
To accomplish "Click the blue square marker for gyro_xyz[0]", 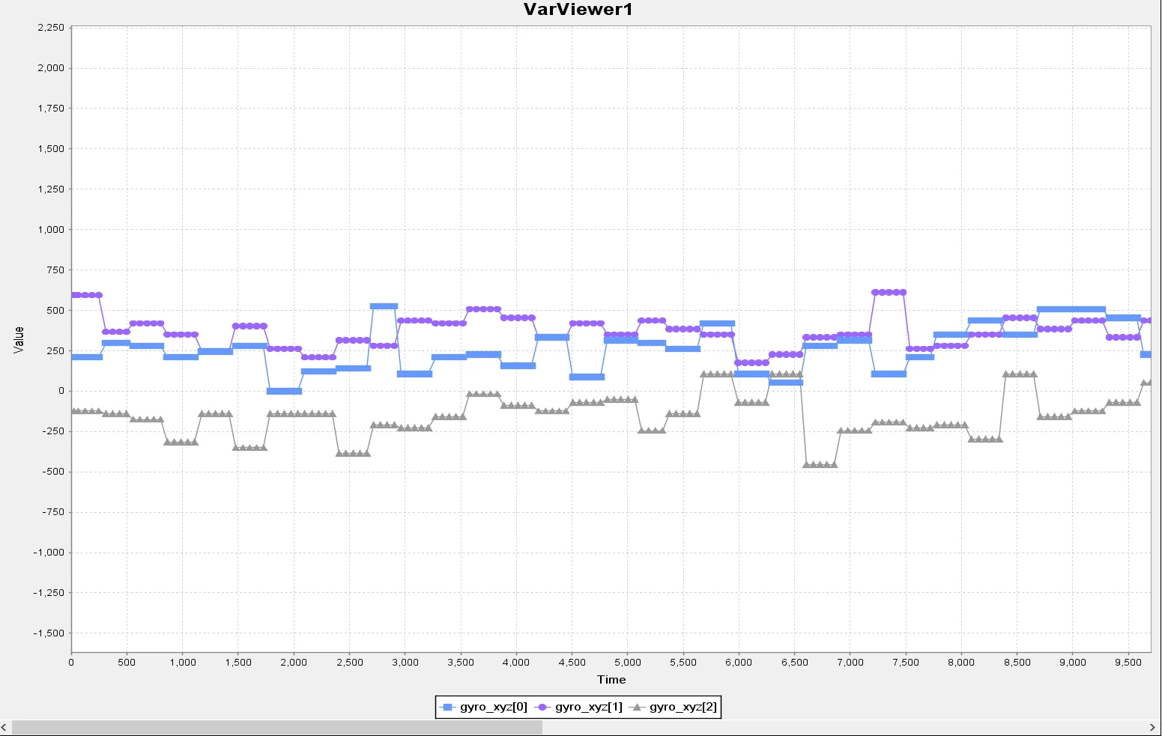I will tap(448, 707).
